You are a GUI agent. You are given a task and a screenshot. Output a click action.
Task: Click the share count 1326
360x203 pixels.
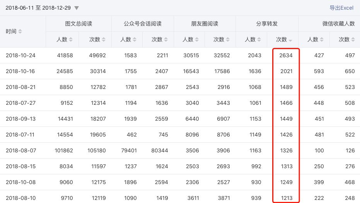(286, 150)
